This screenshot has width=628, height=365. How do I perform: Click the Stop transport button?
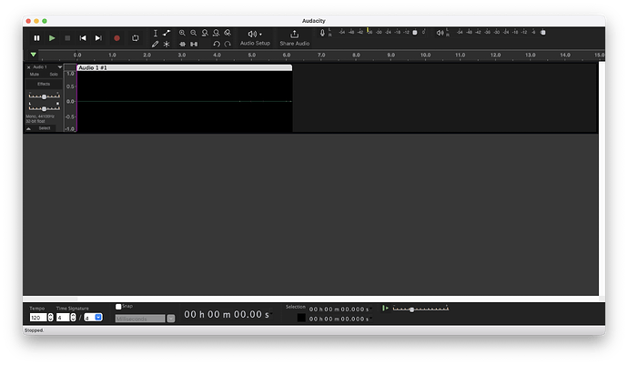click(x=67, y=38)
